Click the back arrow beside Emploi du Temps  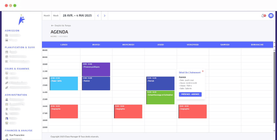click(x=52, y=25)
